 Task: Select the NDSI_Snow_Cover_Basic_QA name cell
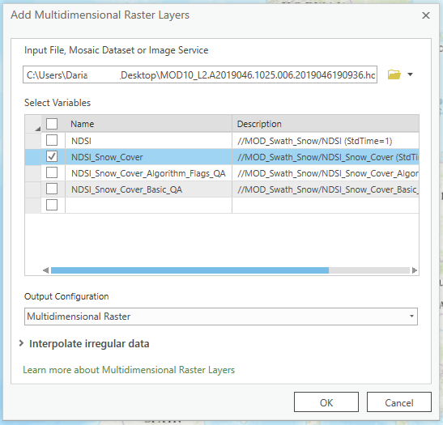[148, 189]
